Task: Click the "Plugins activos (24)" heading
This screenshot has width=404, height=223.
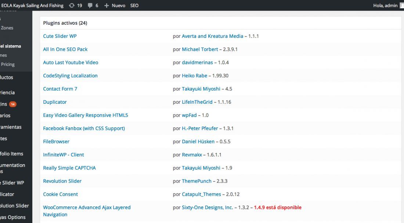Action: coord(65,23)
